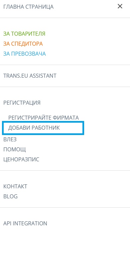
Task: Open TRANS.EU ASSISTANT
Action: click(30, 76)
